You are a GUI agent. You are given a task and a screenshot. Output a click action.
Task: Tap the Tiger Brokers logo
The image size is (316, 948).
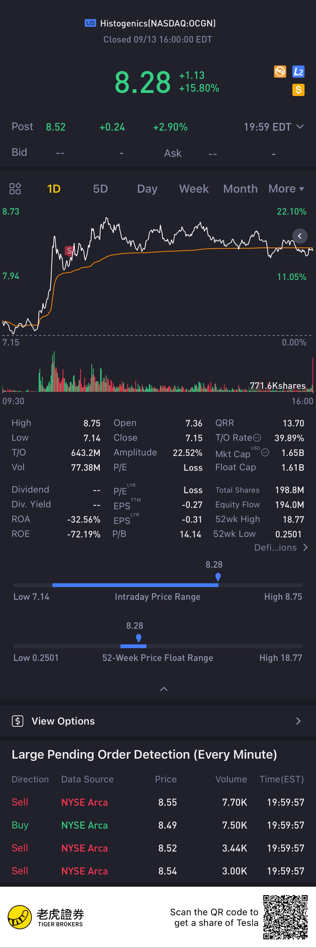(20, 917)
